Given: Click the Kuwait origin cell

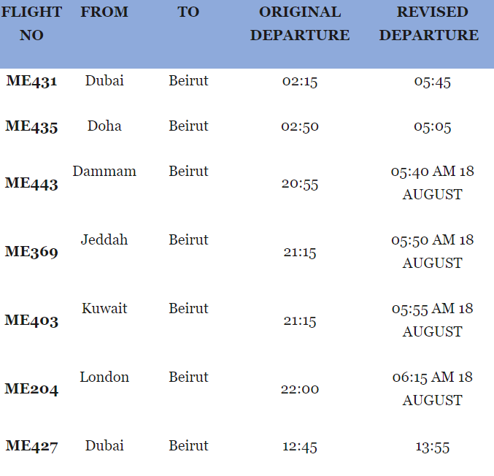Looking at the screenshot, I should (x=104, y=308).
